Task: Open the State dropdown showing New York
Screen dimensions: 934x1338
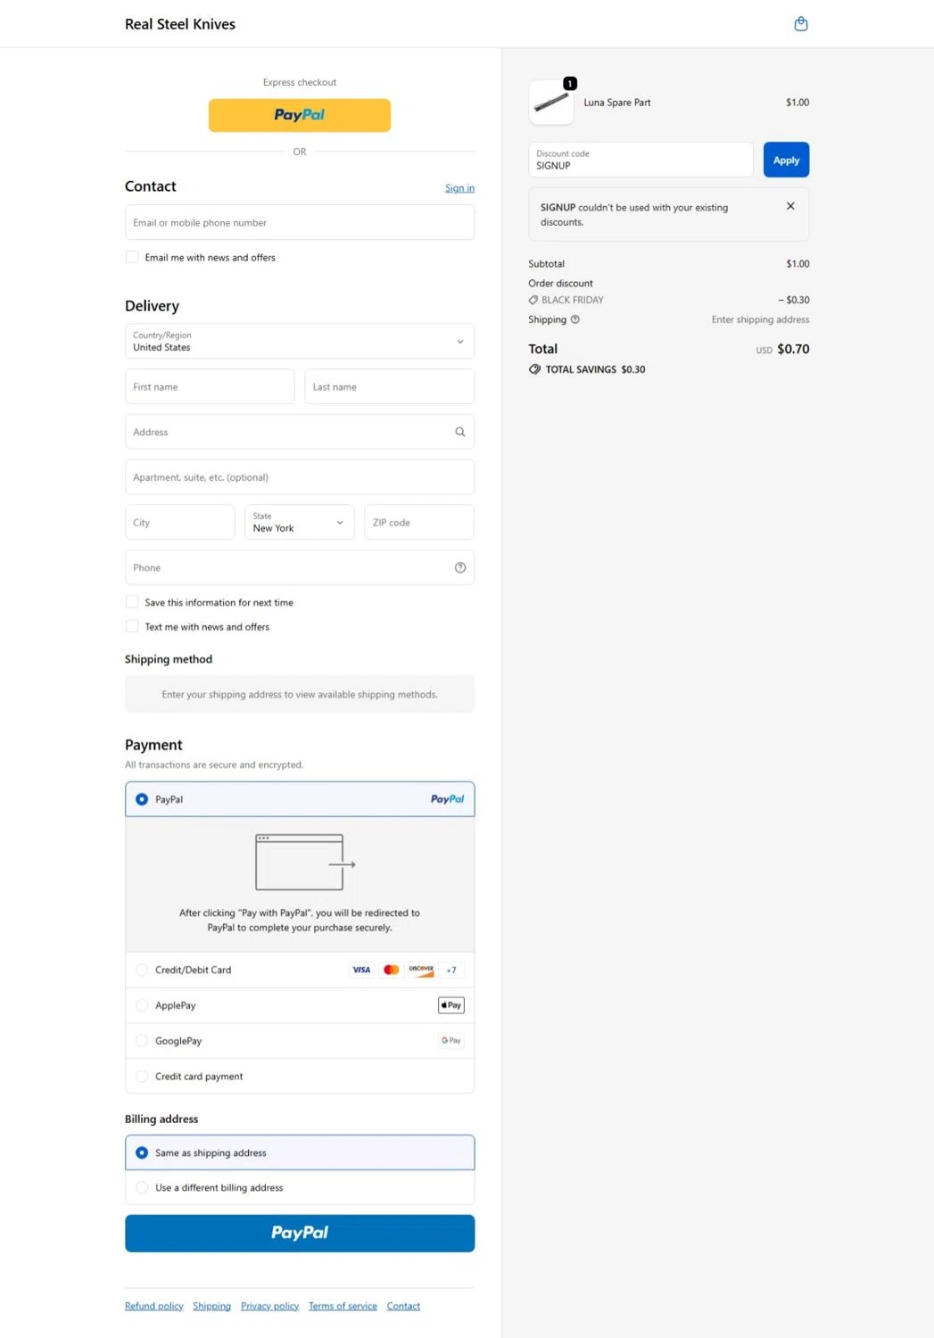Action: pyautogui.click(x=299, y=522)
